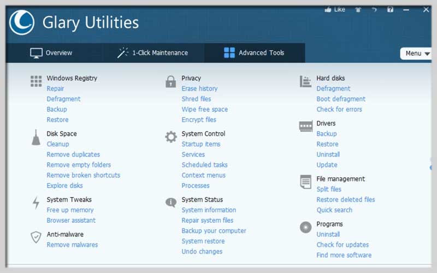Click the Privacy padlock icon

[171, 81]
